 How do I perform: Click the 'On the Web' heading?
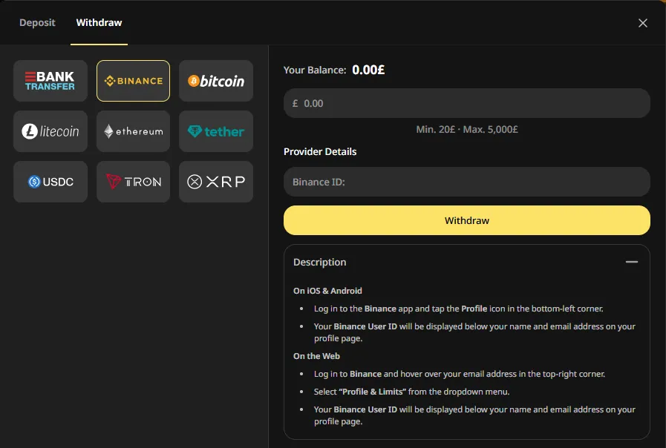[x=316, y=356]
